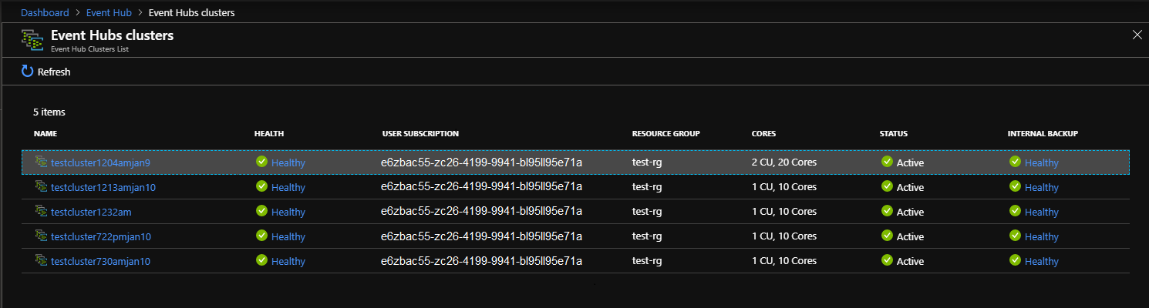Click the Event Hubs clusters header icon

(32, 41)
